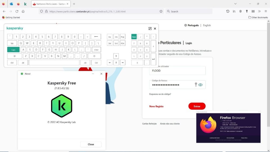The height and width of the screenshot is (152, 270).
Task: Click the Novo Registo link
Action: coord(156,106)
